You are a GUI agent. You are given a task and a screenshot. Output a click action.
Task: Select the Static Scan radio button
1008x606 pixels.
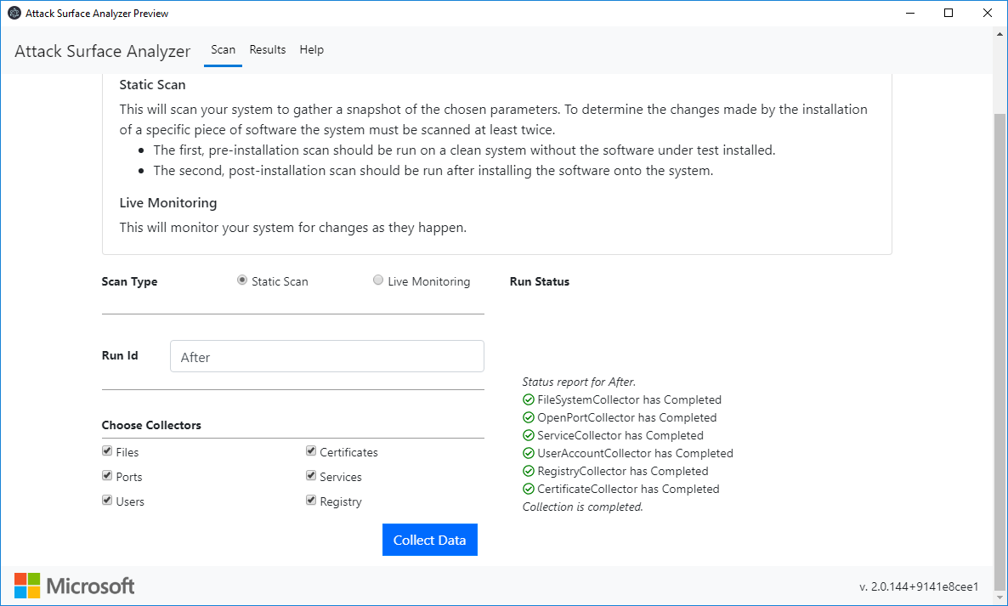point(241,280)
